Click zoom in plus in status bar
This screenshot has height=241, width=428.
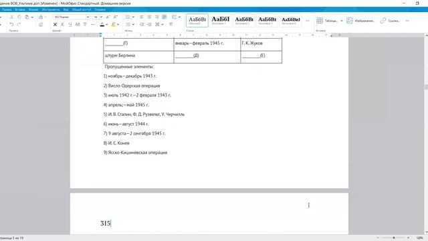tap(409, 238)
